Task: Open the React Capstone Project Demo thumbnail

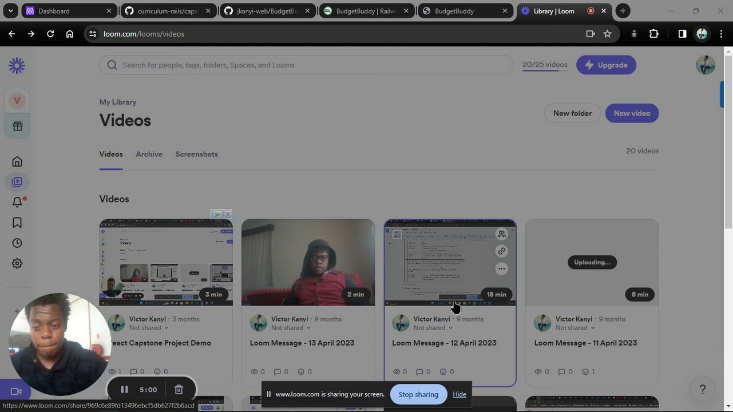Action: [166, 262]
